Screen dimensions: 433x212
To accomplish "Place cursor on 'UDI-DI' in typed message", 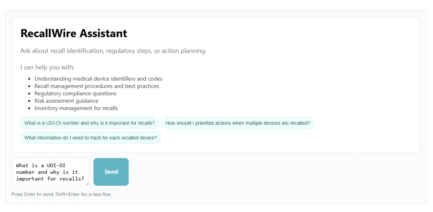I will click(x=56, y=165).
